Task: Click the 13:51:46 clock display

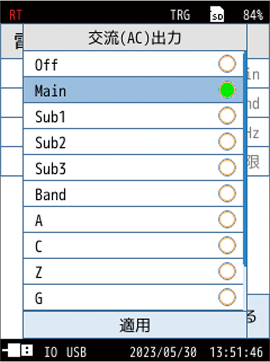Action: tap(236, 352)
